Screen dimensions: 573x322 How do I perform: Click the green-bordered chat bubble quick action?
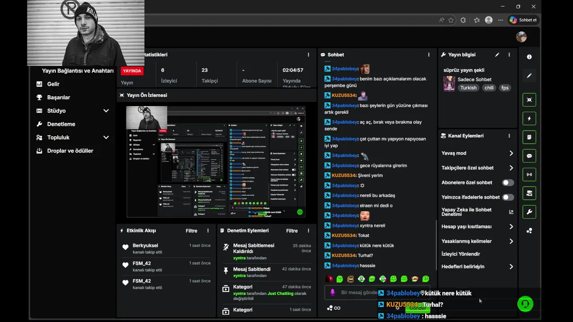click(x=529, y=156)
